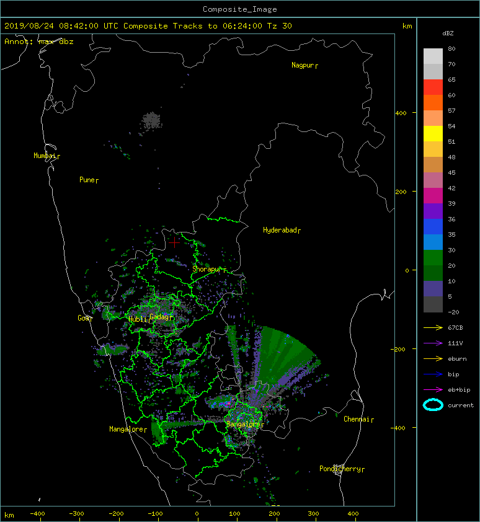The height and width of the screenshot is (522, 480).
Task: Click the Chennai city label
Action: [358, 419]
